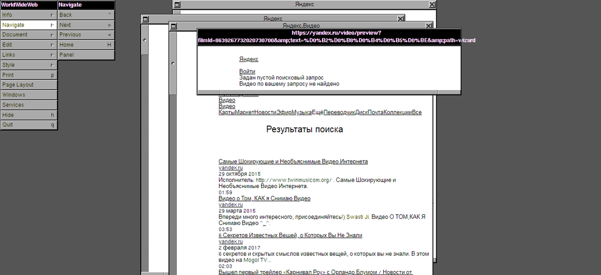Expand the Info submenu
The width and height of the screenshot is (601, 275).
click(29, 15)
